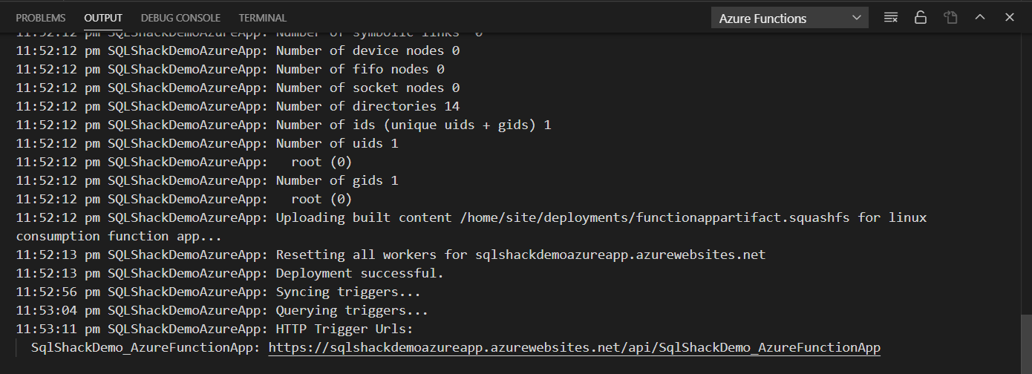Switch to the Problems tab
This screenshot has height=374, width=1032.
pyautogui.click(x=40, y=18)
